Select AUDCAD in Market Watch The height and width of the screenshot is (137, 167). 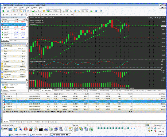pos(13,22)
